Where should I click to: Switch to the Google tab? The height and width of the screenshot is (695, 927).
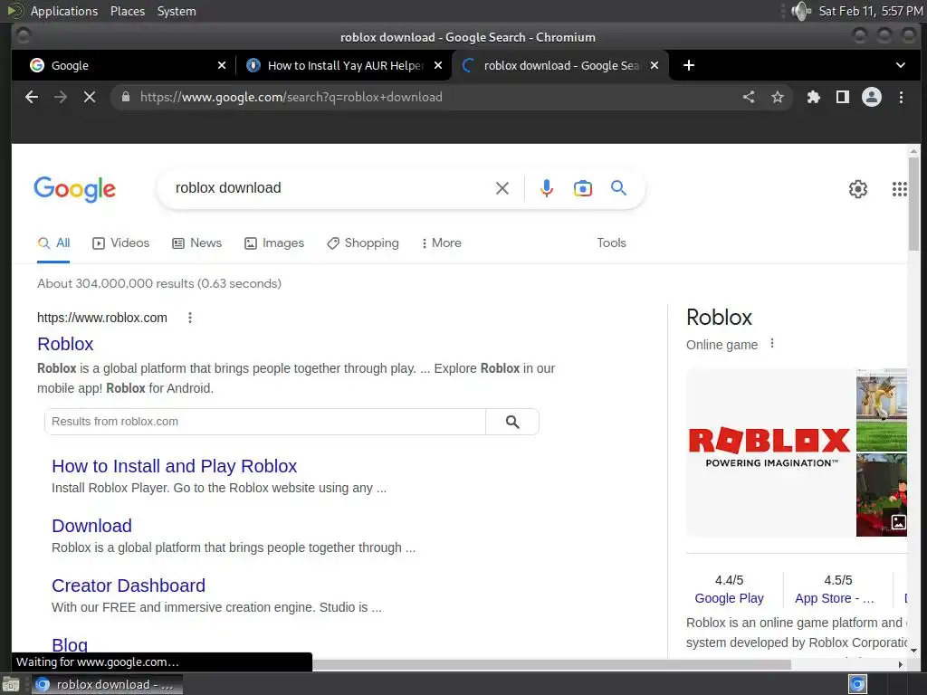point(123,65)
